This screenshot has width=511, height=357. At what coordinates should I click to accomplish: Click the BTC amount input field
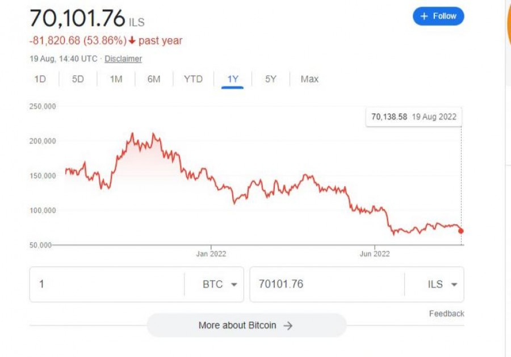pos(108,284)
